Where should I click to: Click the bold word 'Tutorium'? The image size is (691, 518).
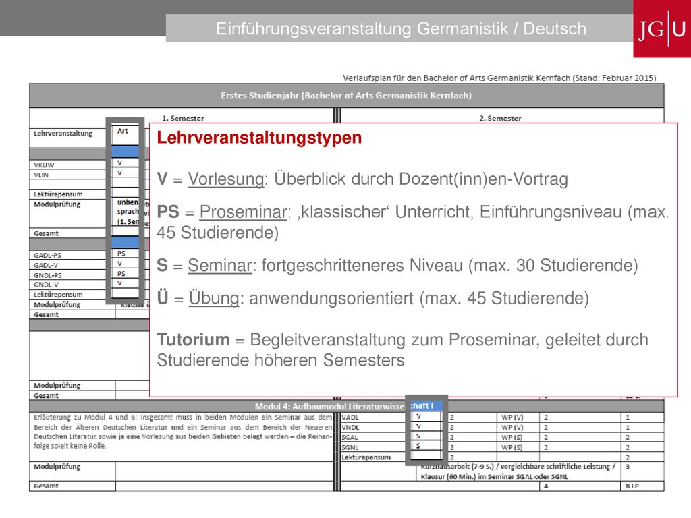[194, 340]
